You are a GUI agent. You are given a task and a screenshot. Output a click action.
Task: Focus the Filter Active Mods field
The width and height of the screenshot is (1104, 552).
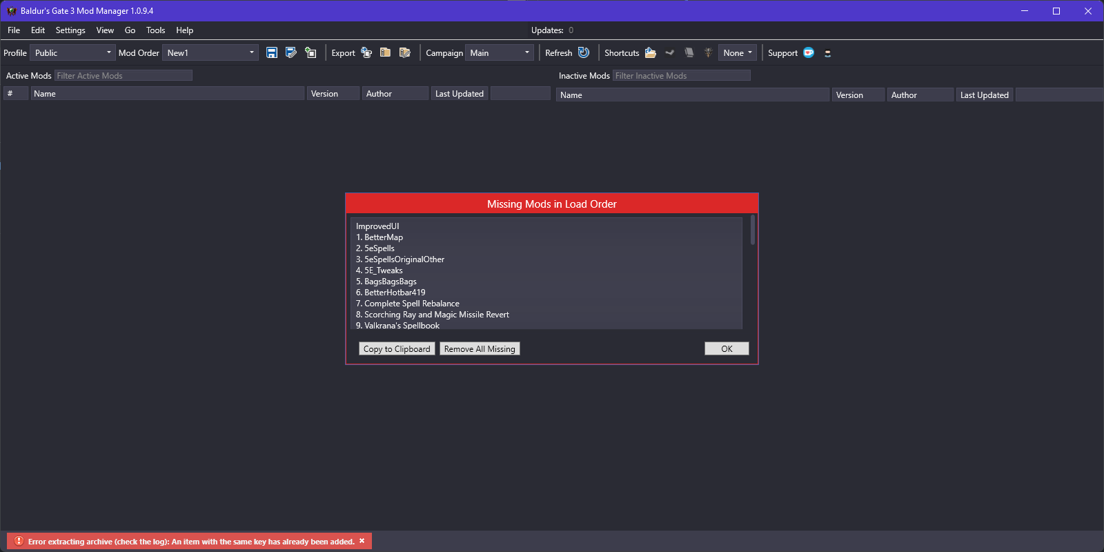click(124, 75)
